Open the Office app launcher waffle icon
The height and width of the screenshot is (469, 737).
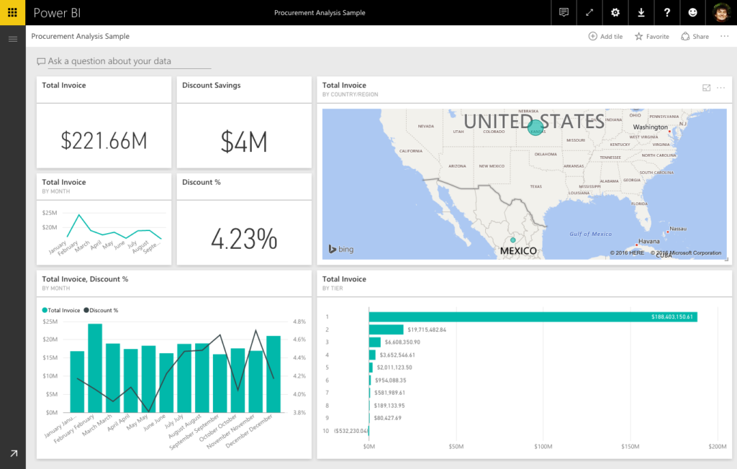pyautogui.click(x=12, y=12)
